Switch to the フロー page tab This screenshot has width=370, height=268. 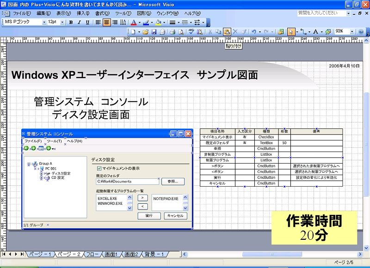click(x=92, y=254)
